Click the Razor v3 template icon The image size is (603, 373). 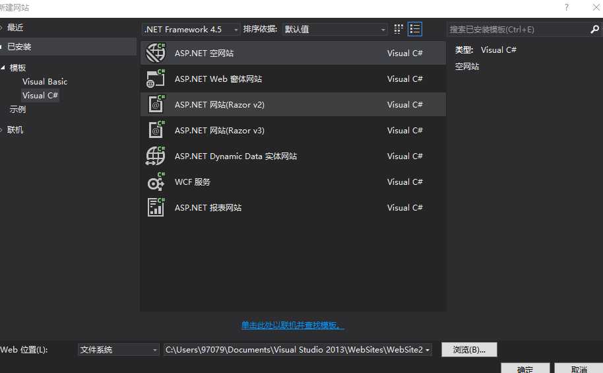point(156,130)
